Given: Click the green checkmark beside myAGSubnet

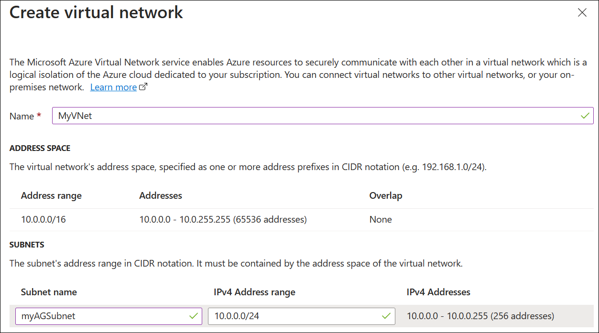Looking at the screenshot, I should pos(193,316).
